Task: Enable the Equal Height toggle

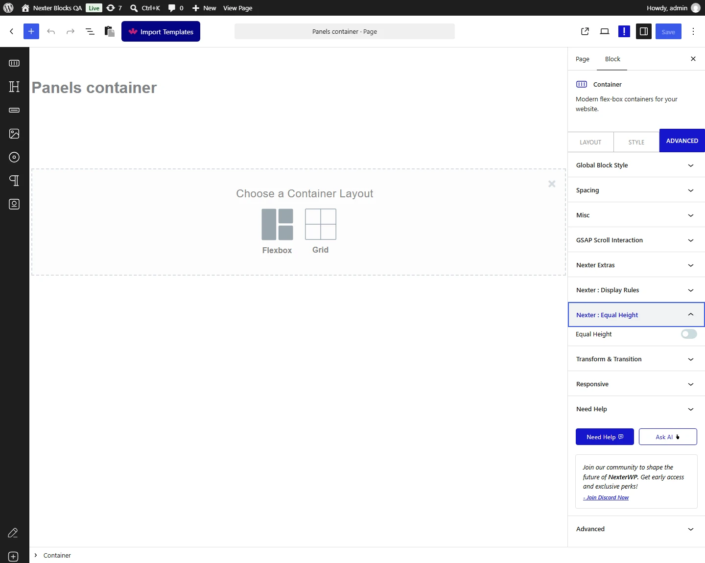Action: coord(689,334)
